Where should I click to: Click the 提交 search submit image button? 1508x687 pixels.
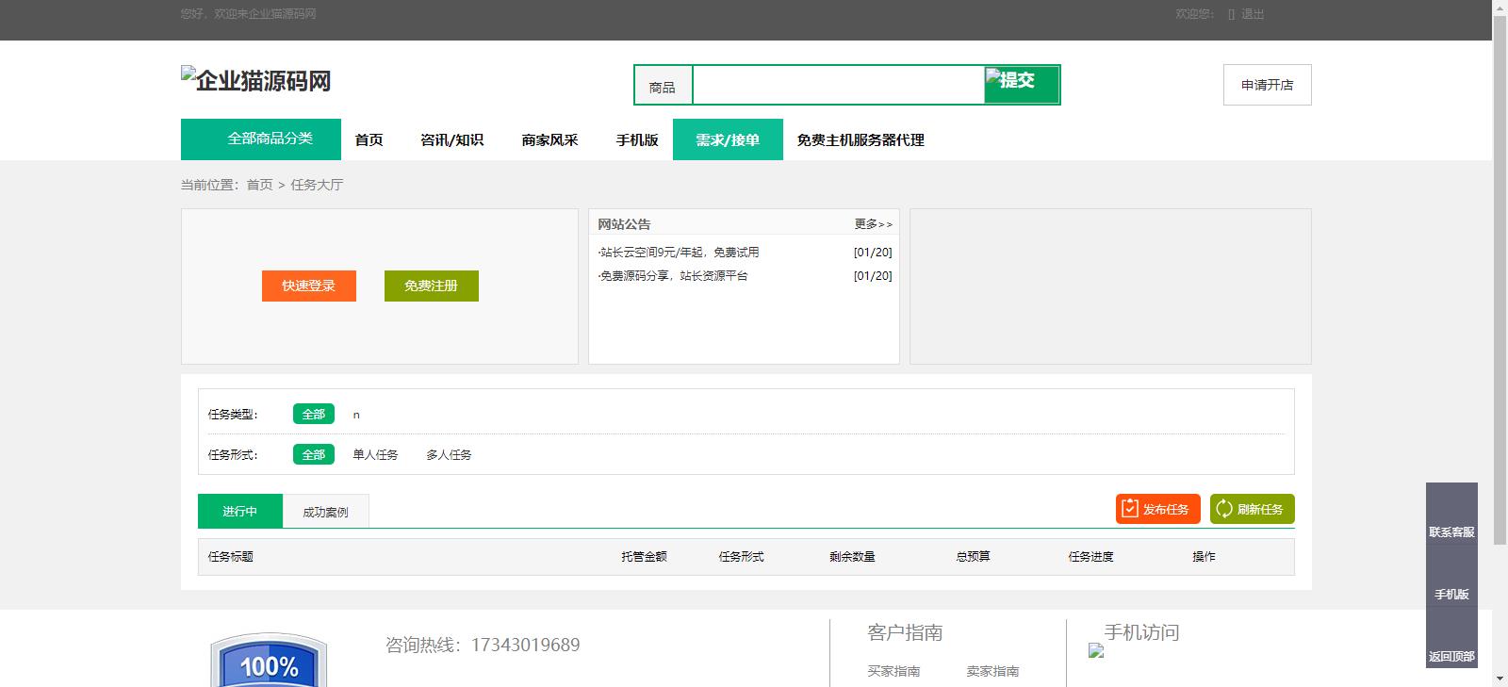pos(1021,84)
